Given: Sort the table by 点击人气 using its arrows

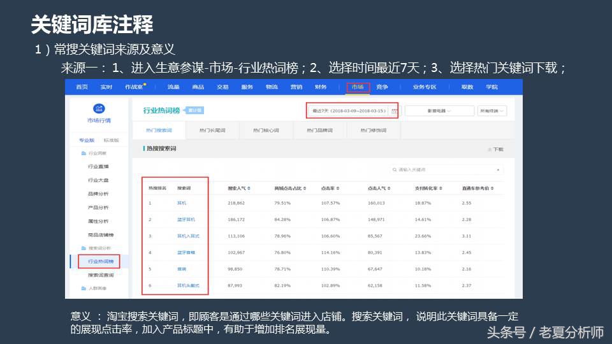Looking at the screenshot, I should [x=389, y=189].
